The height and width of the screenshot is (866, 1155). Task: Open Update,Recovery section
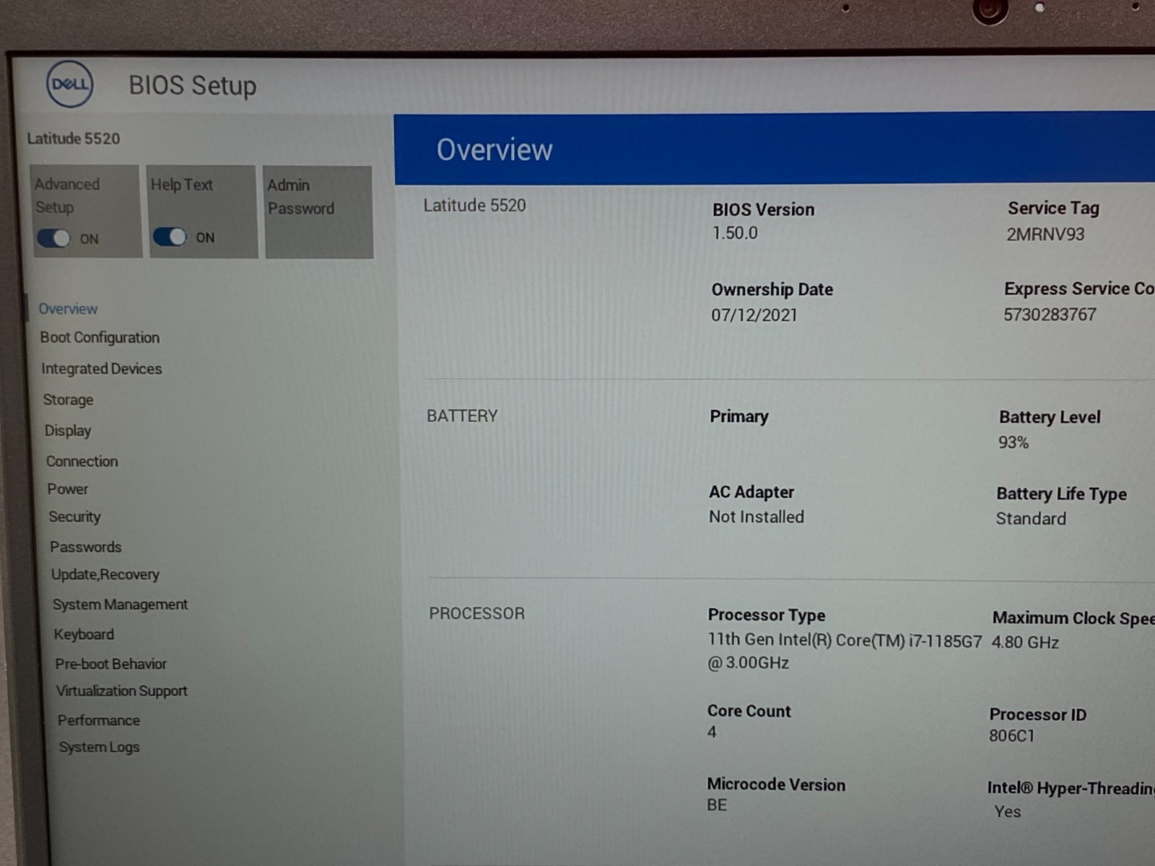click(x=105, y=574)
